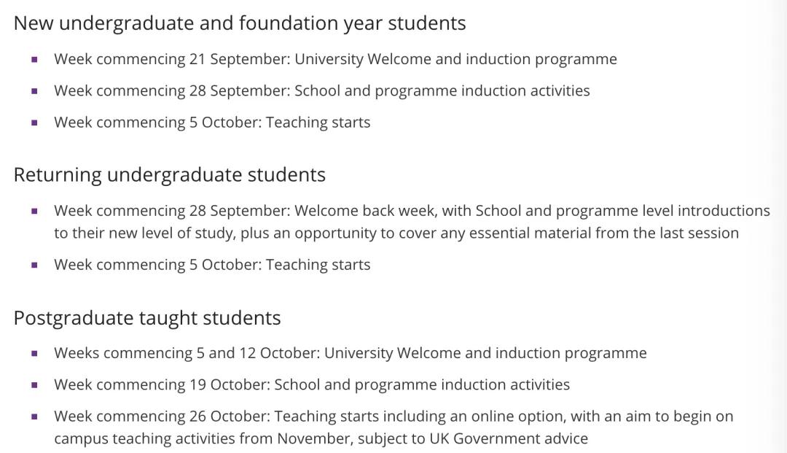Click the Welcome back week text line

(x=412, y=211)
